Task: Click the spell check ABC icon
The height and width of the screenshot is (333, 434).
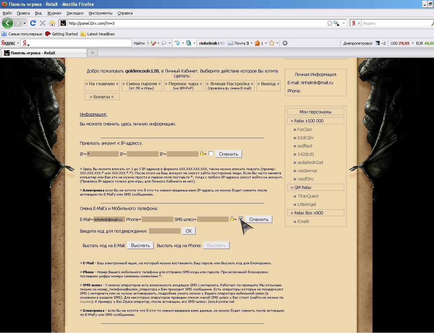Action: 177,43
